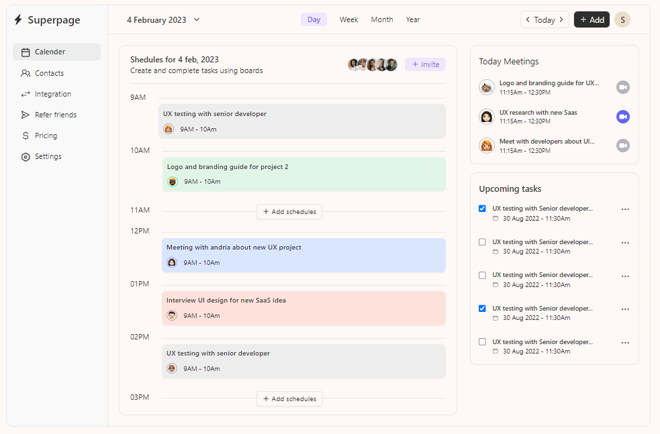Select the green Logo and branding guide schedule card
This screenshot has height=434, width=660.
[304, 174]
